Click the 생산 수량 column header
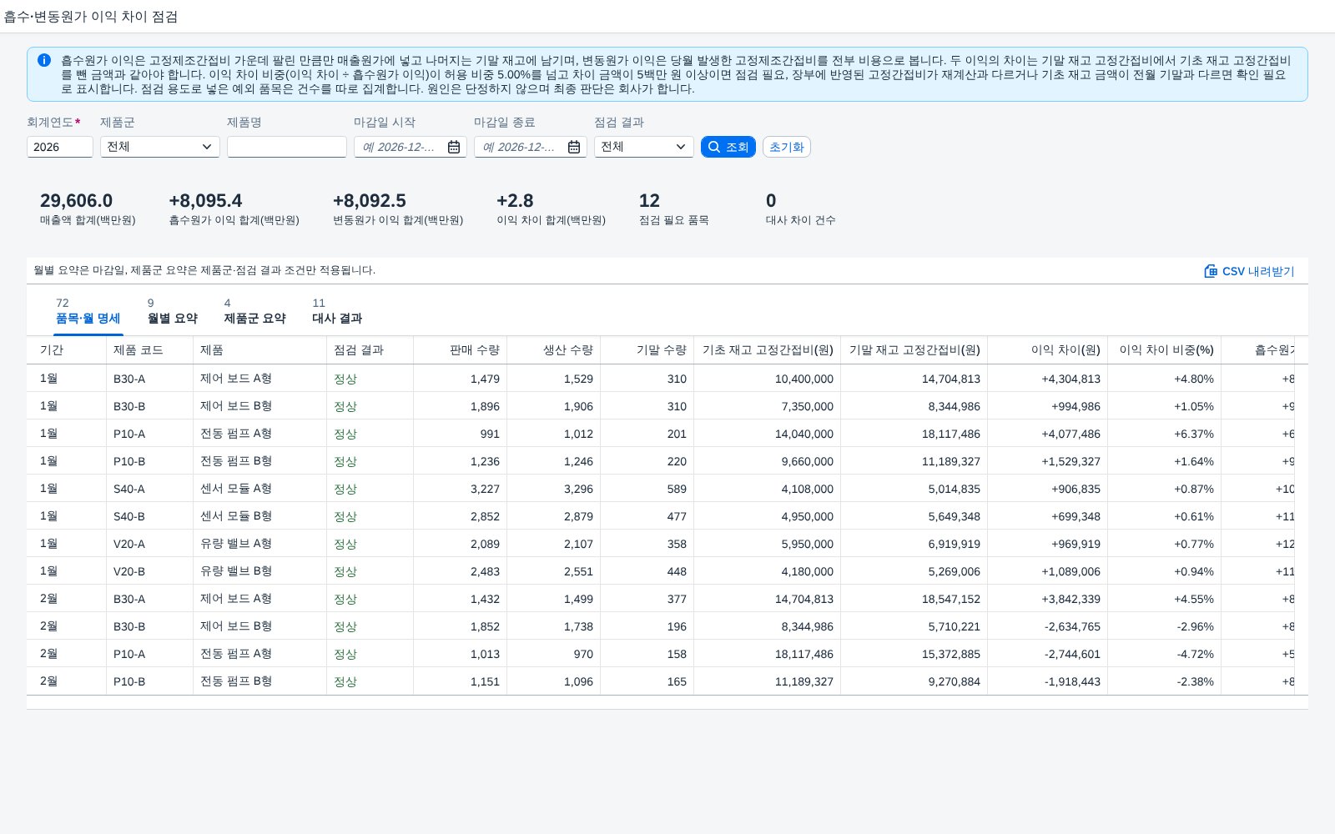This screenshot has height=834, width=1335. (554, 350)
